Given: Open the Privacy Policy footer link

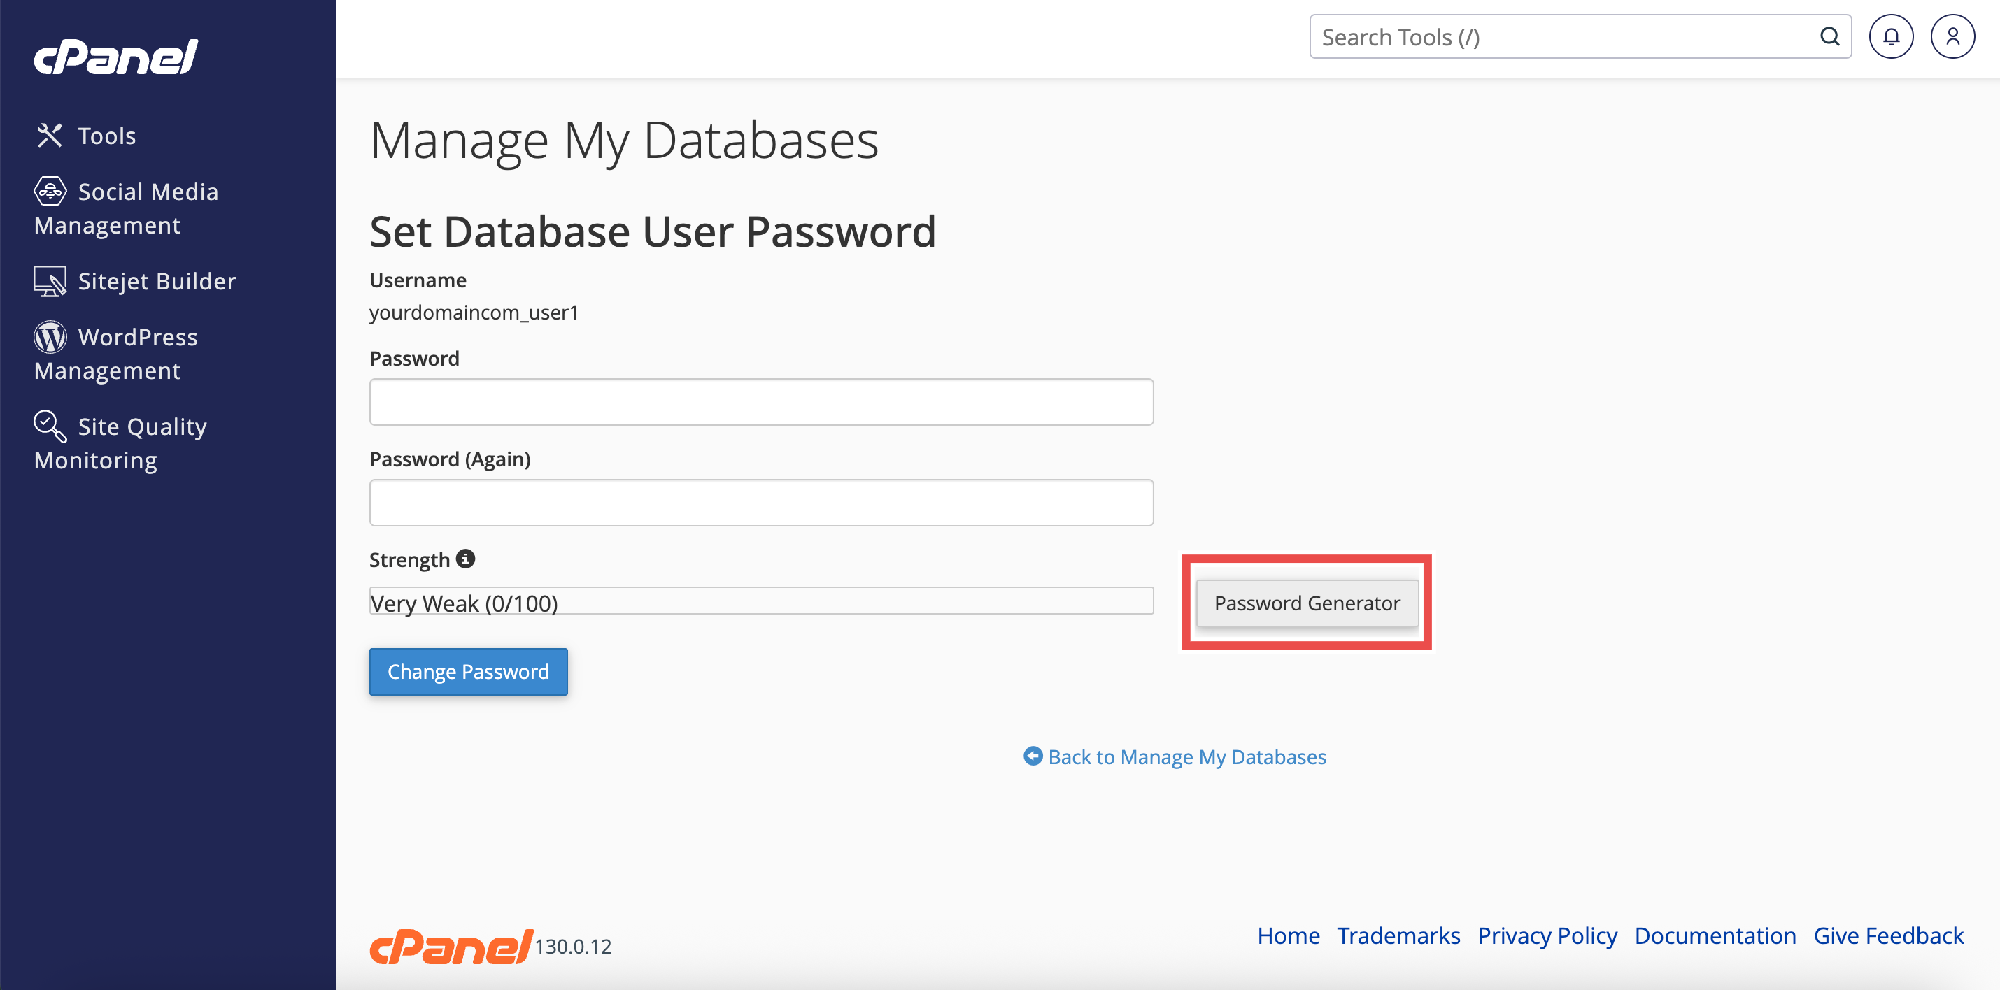Looking at the screenshot, I should point(1547,935).
